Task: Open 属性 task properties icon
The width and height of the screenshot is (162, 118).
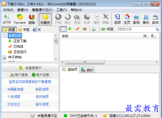Action: (96, 19)
